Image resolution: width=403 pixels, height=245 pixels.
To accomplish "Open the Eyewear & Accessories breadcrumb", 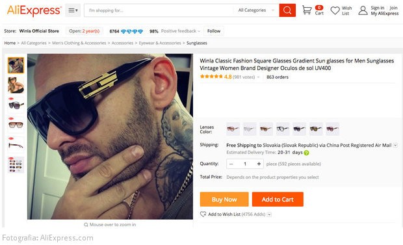I will click(160, 43).
